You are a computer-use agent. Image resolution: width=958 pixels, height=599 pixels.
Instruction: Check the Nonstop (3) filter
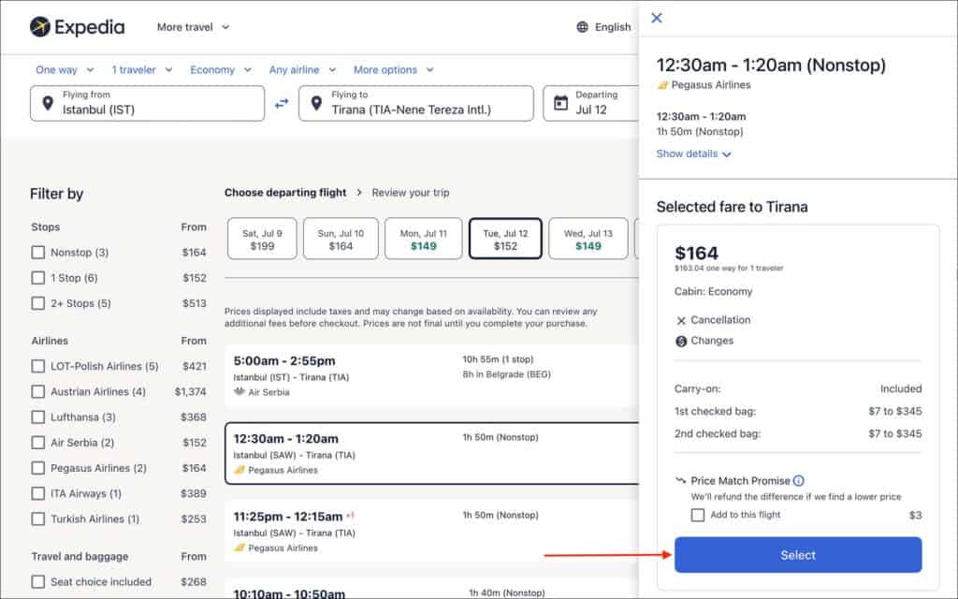tap(37, 253)
